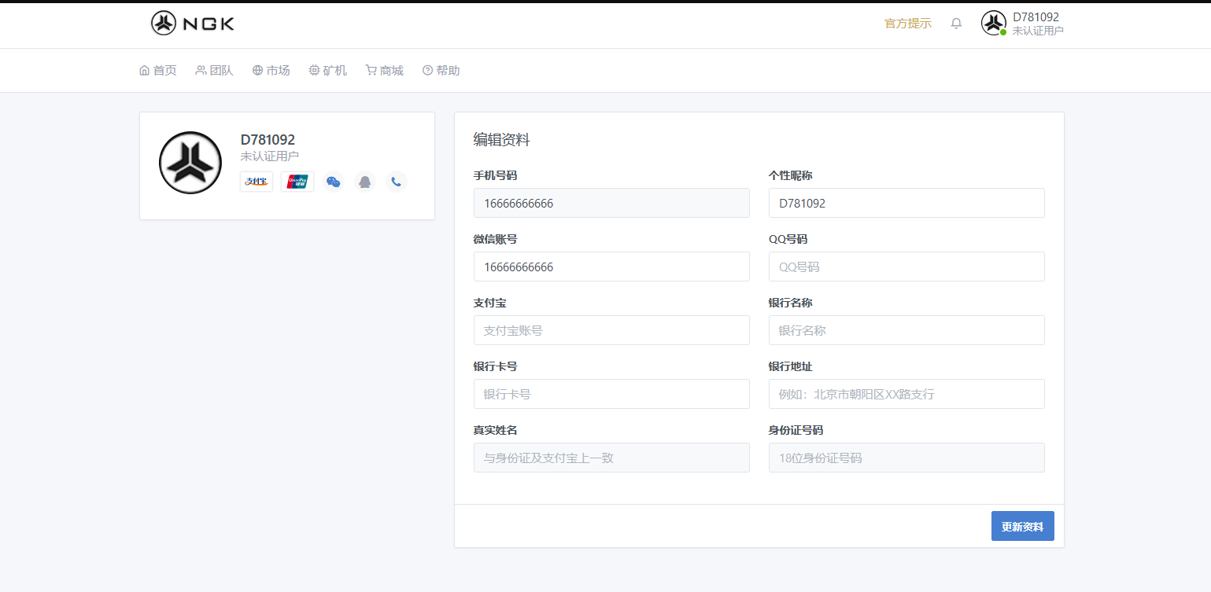1211x592 pixels.
Task: Click the NGK logo in header
Action: pos(193,23)
